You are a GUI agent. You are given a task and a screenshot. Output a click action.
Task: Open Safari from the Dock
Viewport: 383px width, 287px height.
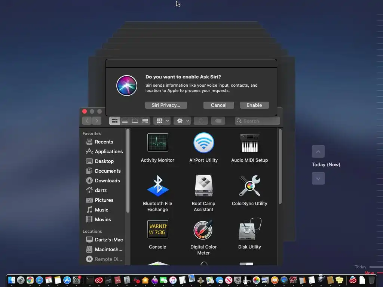(39, 280)
